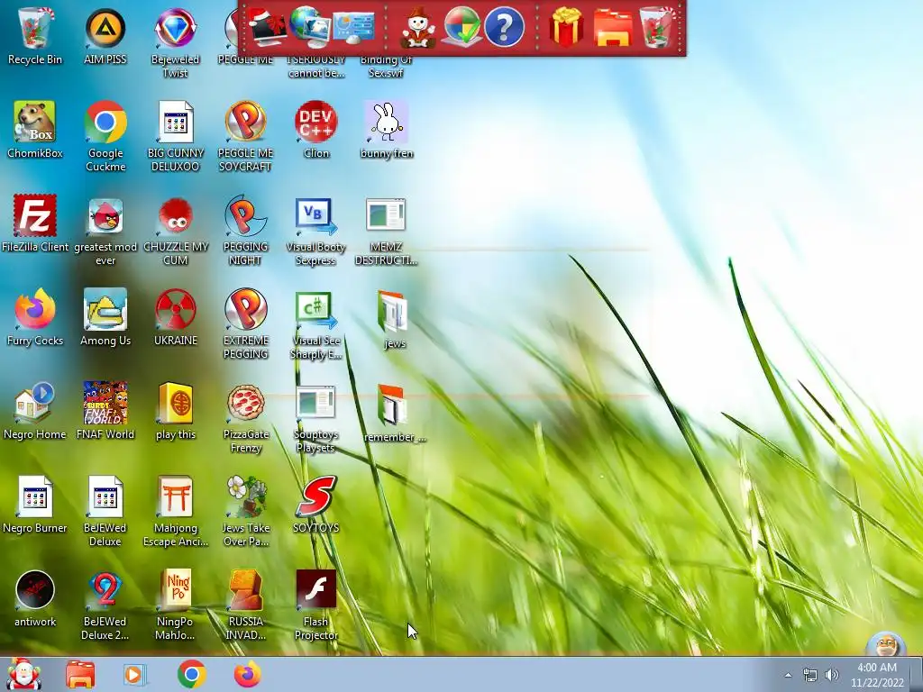923x692 pixels.
Task: Open the orange folder icon in top dock
Action: pyautogui.click(x=613, y=28)
